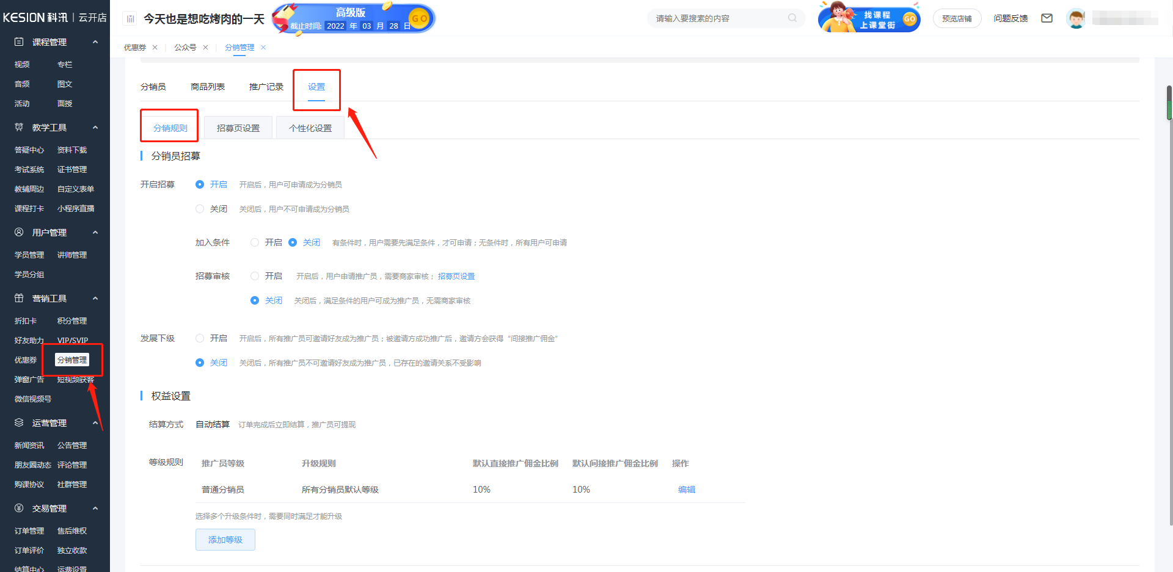Click the 问题反馈 link
Screen dimensions: 1173x572
pos(1010,18)
